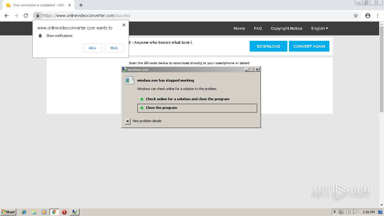The height and width of the screenshot is (216, 384).
Task: Open Windows Media Player taskbar icon
Action: point(44,212)
